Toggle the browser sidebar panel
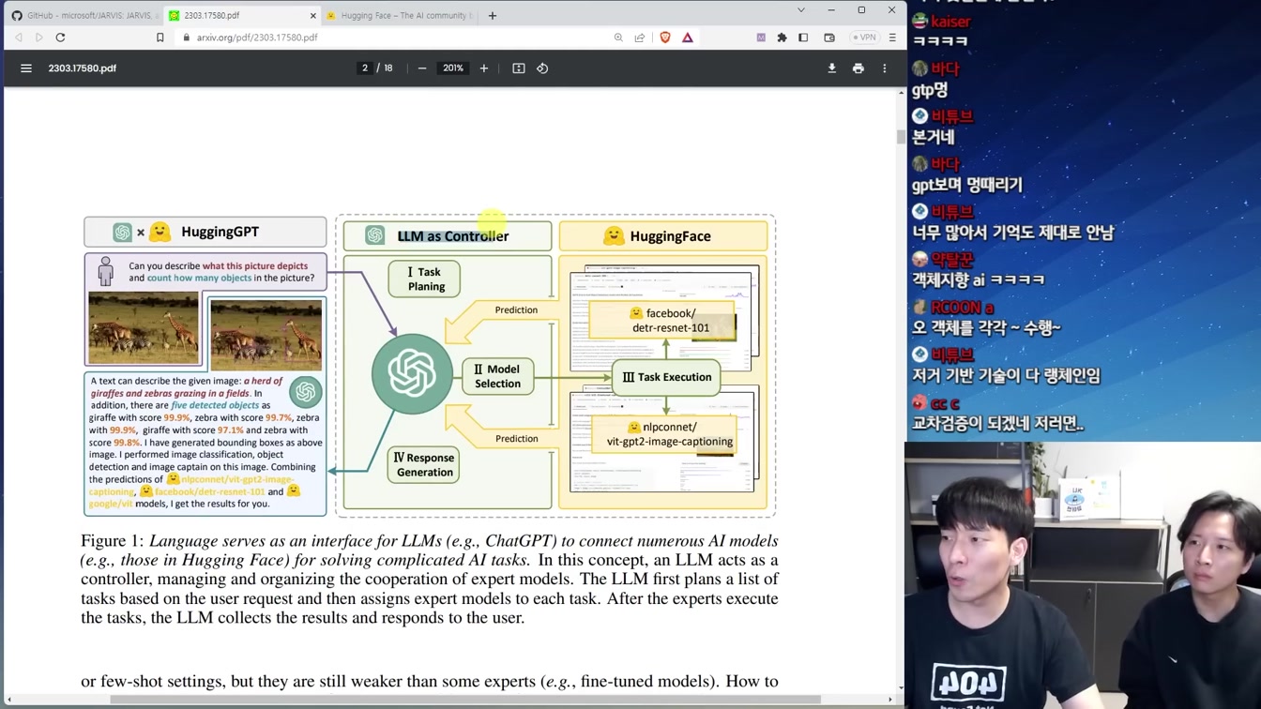 (x=803, y=38)
